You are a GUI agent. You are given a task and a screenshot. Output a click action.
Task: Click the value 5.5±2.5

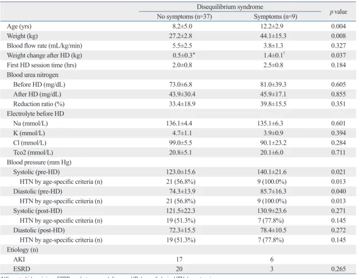pos(182,46)
